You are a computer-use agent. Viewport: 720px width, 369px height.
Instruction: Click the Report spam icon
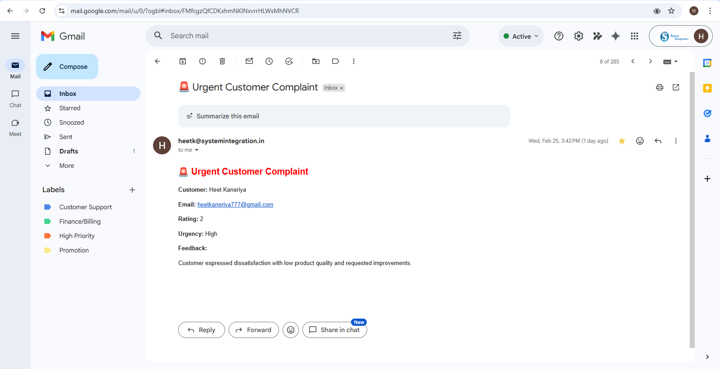[x=202, y=61]
